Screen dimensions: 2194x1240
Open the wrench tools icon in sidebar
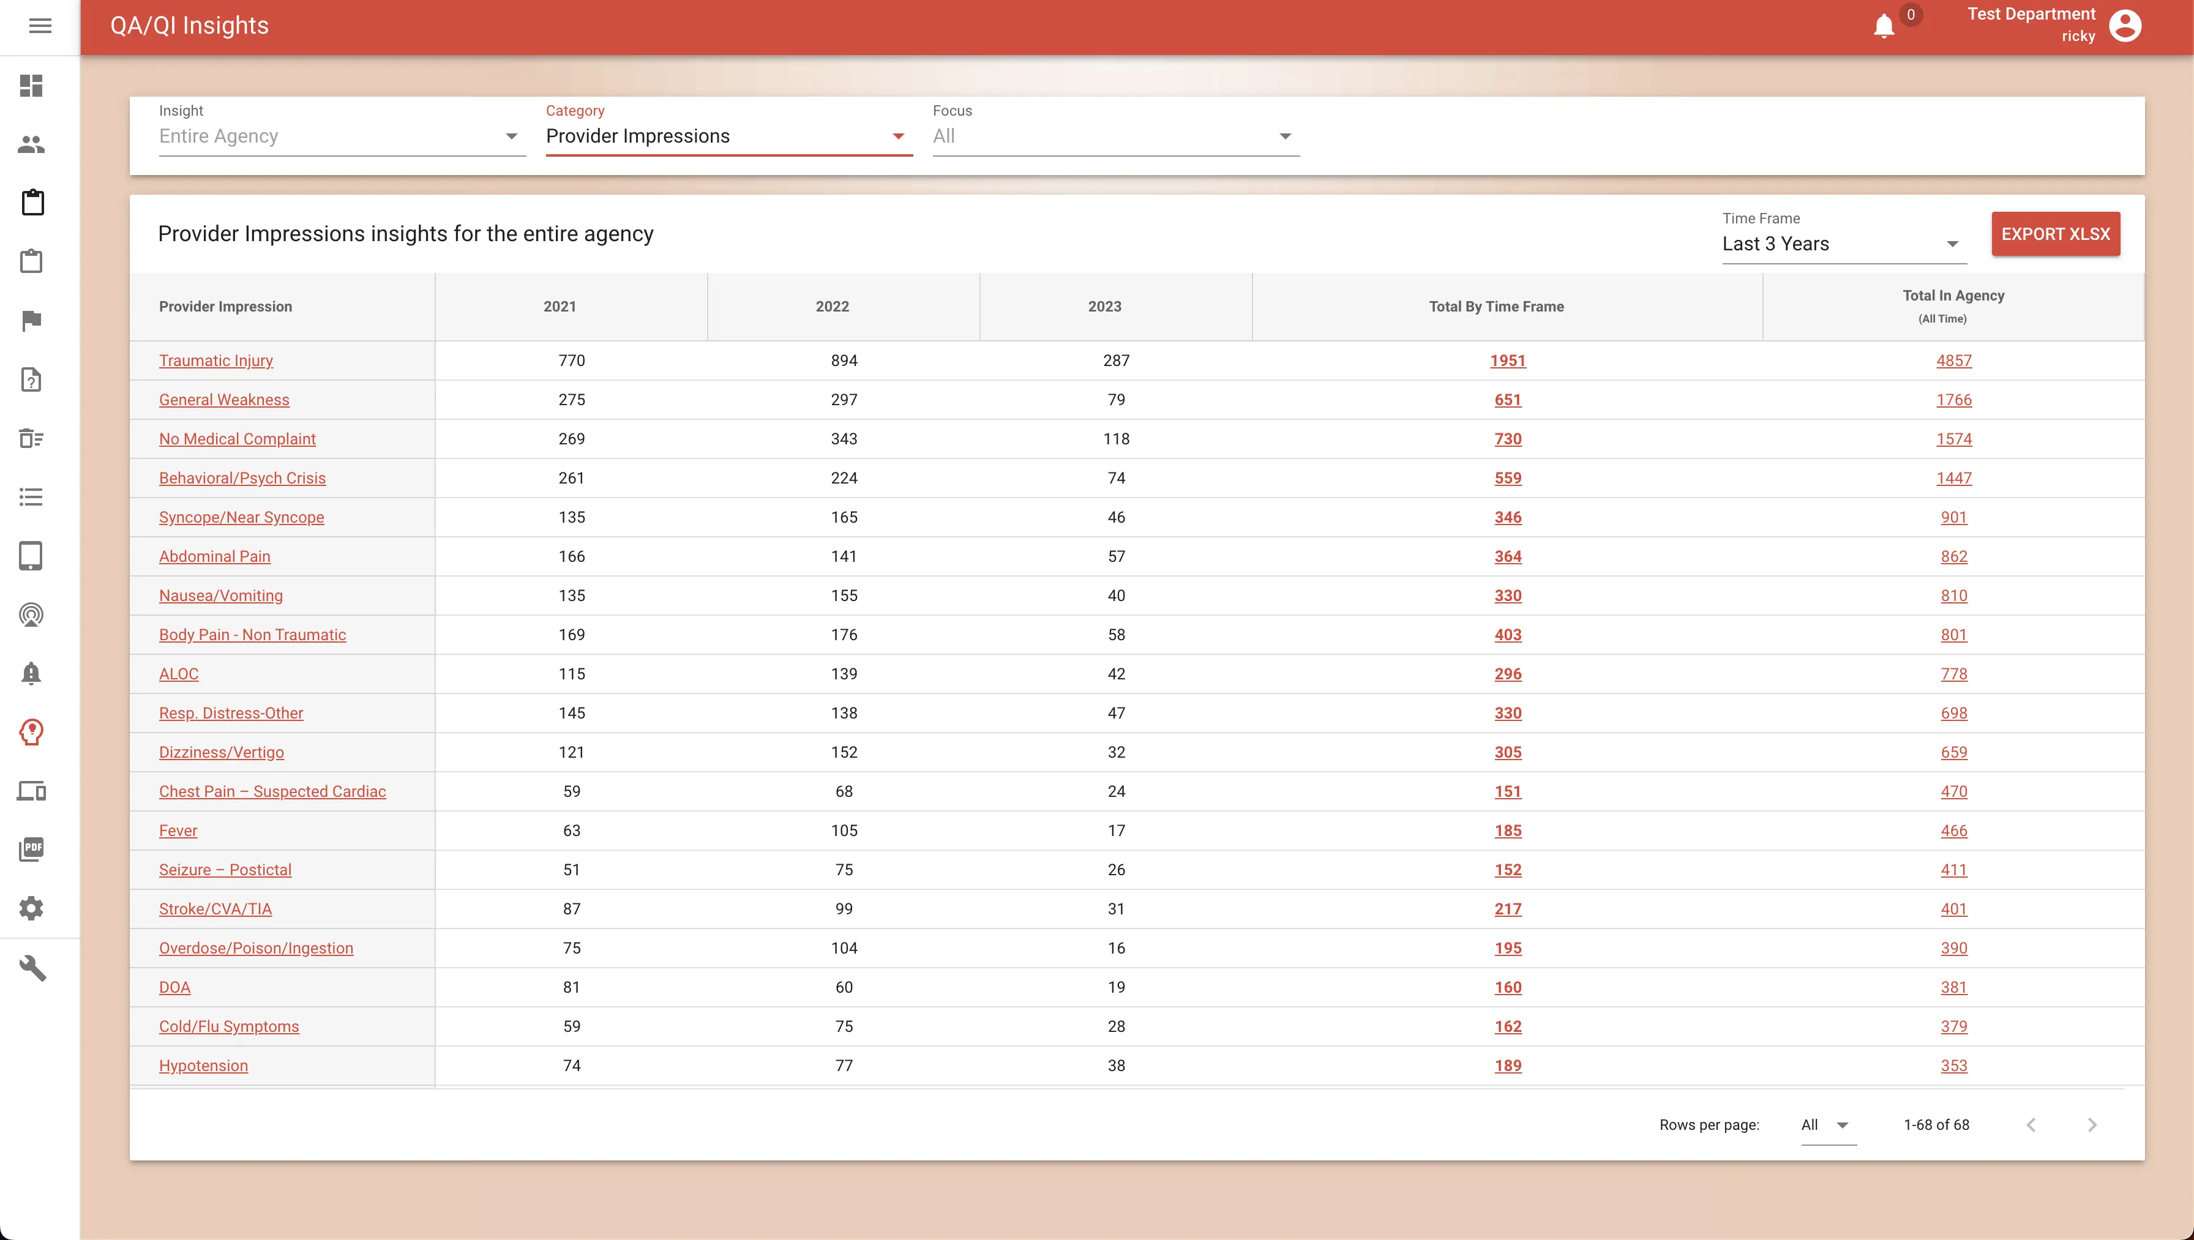(31, 968)
